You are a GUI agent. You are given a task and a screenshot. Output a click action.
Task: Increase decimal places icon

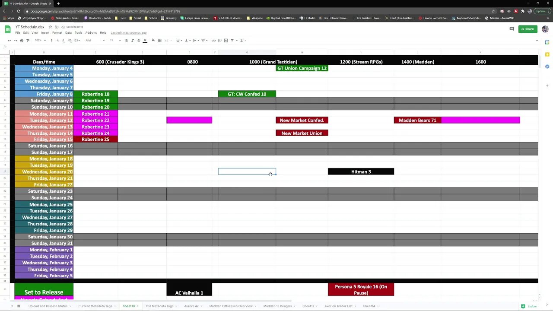click(69, 41)
